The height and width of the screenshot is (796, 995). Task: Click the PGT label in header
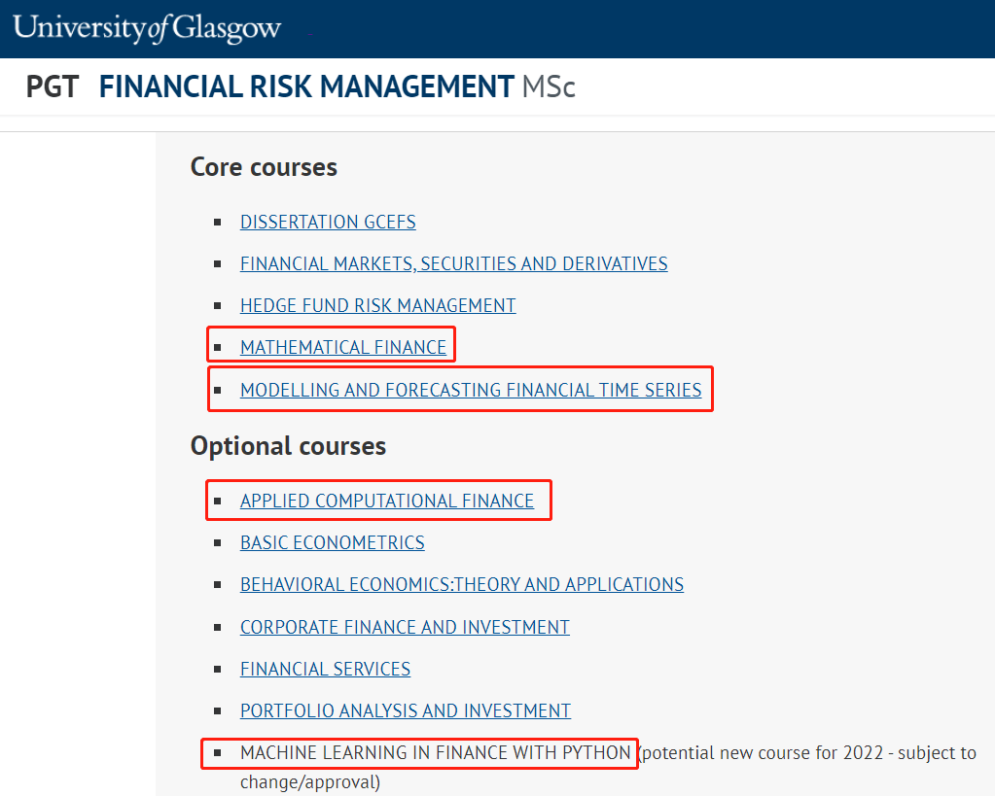click(x=52, y=87)
